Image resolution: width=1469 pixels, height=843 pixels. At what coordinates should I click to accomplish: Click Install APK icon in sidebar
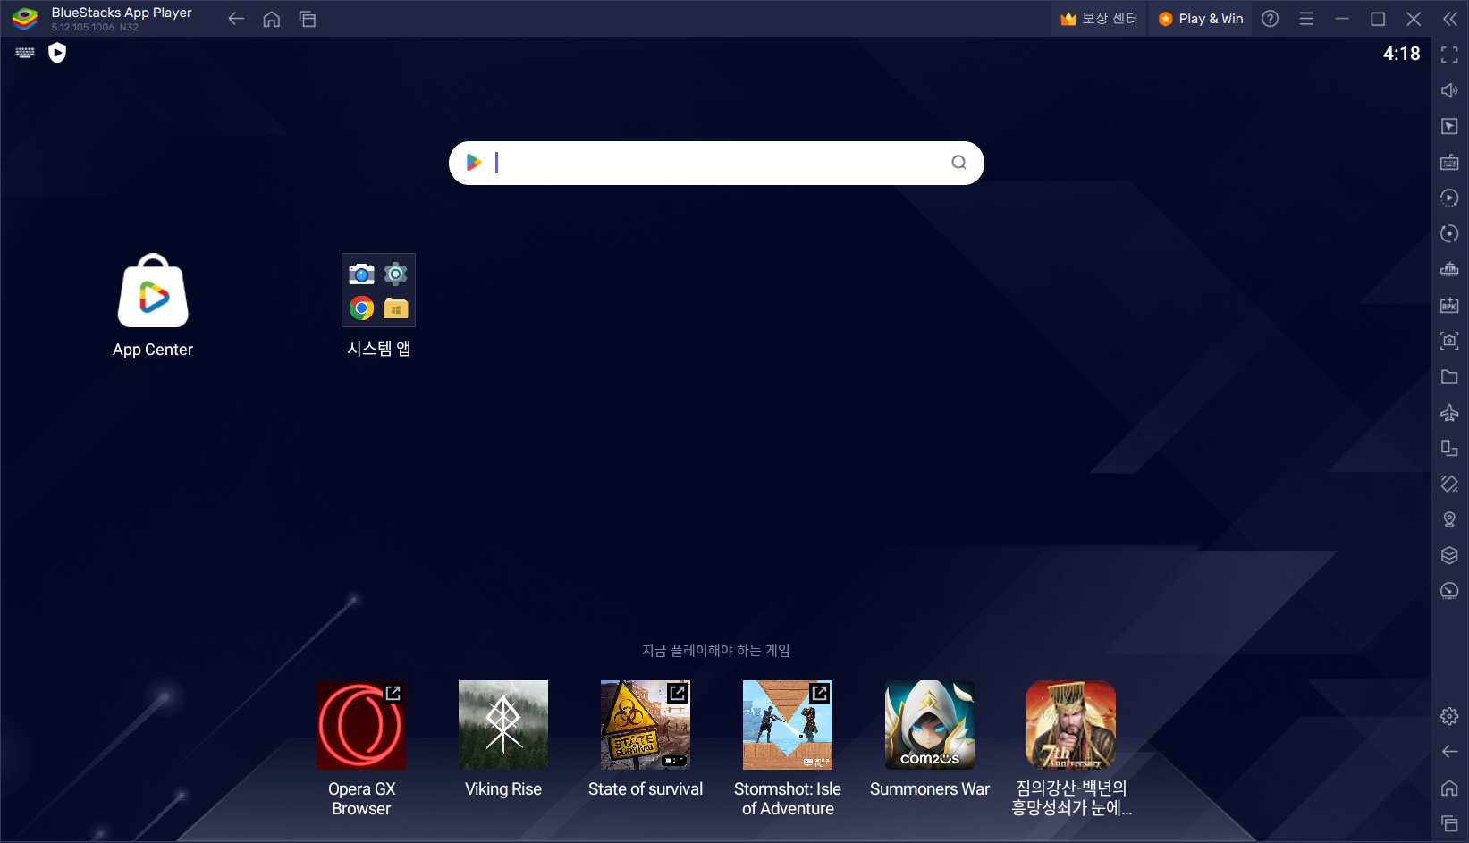click(x=1449, y=305)
